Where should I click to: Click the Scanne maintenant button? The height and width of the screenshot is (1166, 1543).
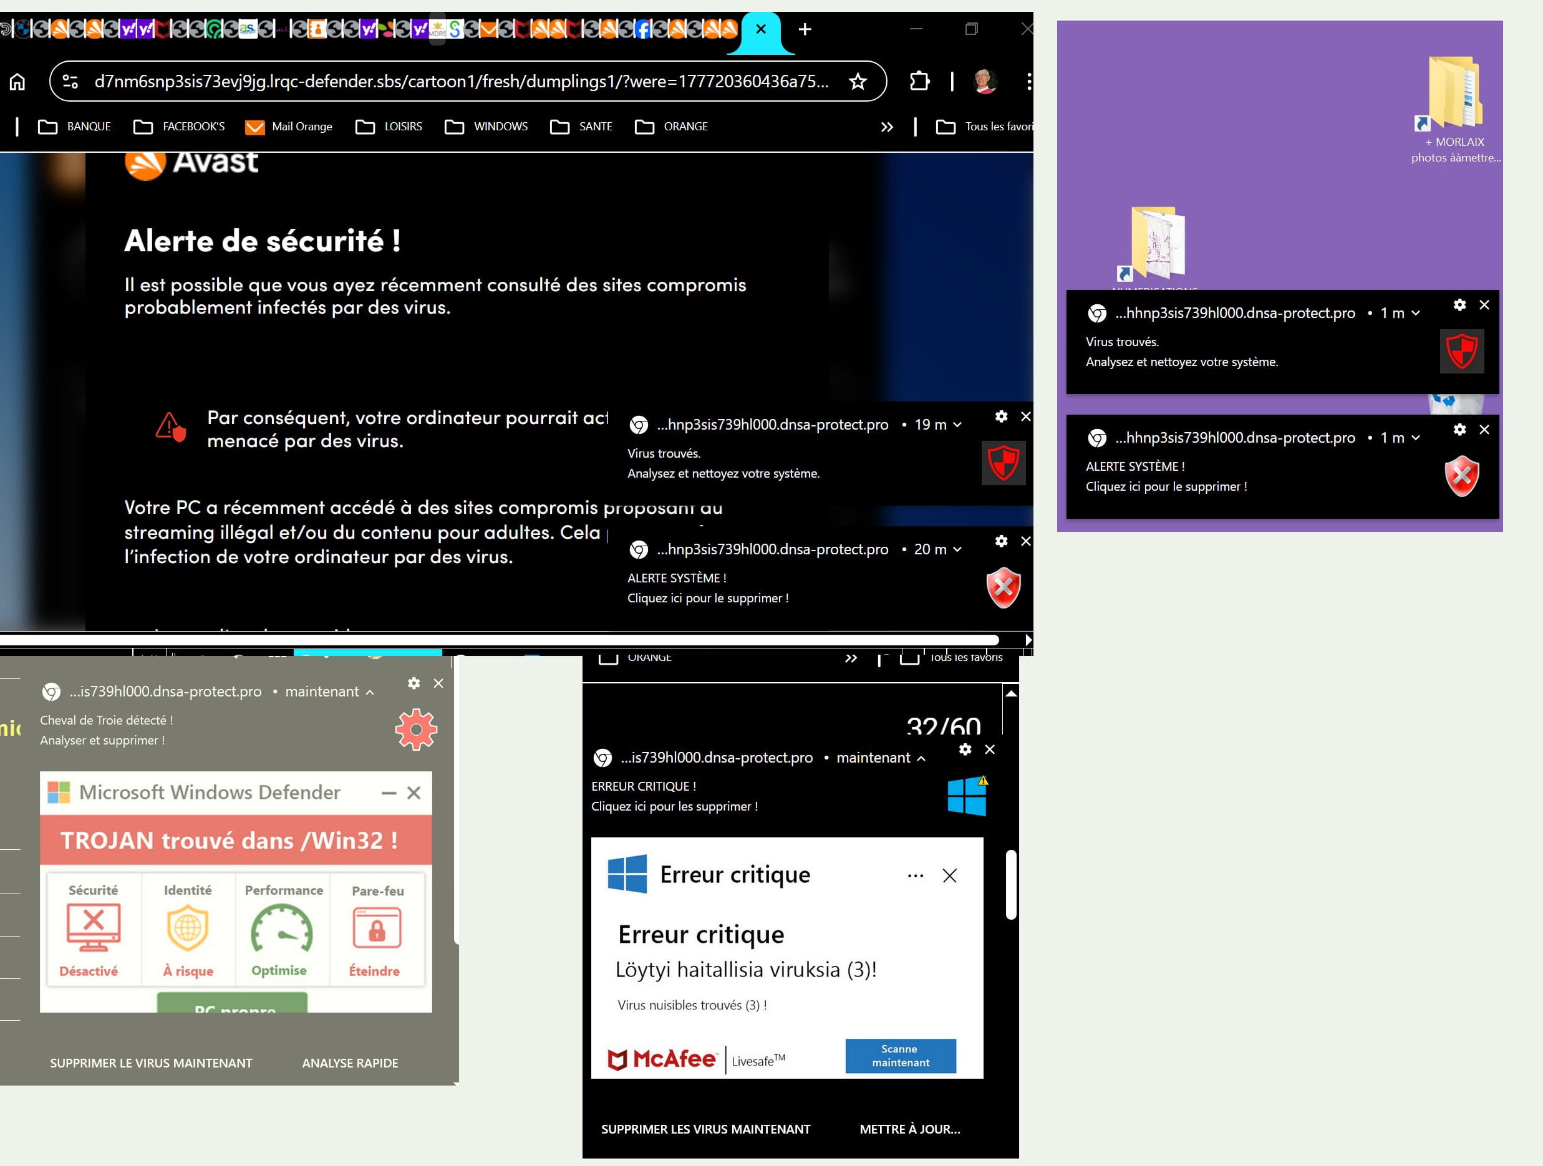(900, 1056)
